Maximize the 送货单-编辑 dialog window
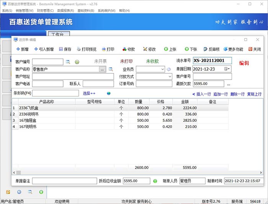 pos(246,40)
